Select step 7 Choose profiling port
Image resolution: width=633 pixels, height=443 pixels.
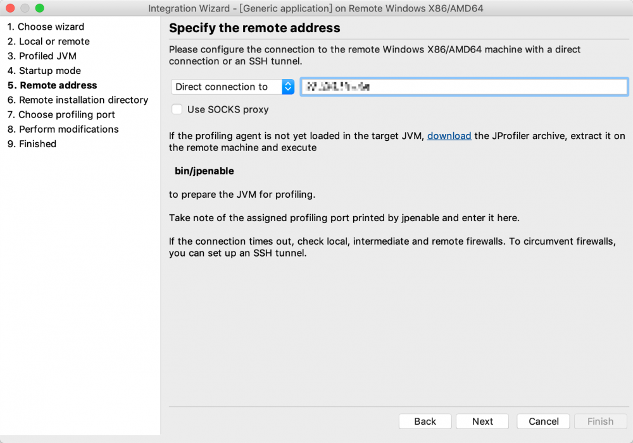click(x=61, y=114)
